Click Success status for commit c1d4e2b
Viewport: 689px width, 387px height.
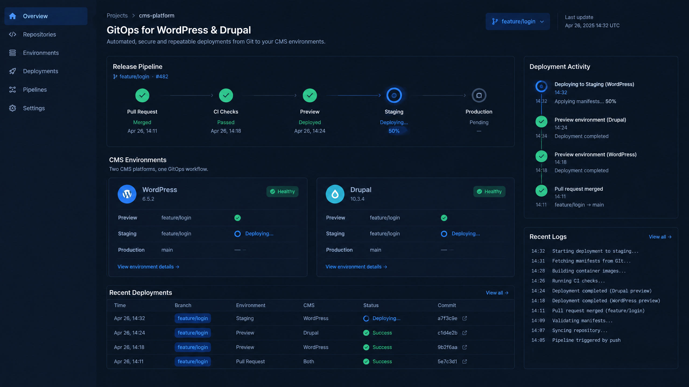[378, 333]
